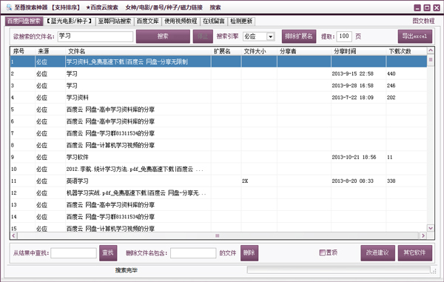Click the 查找 button
444x282 pixels.
tap(108, 253)
